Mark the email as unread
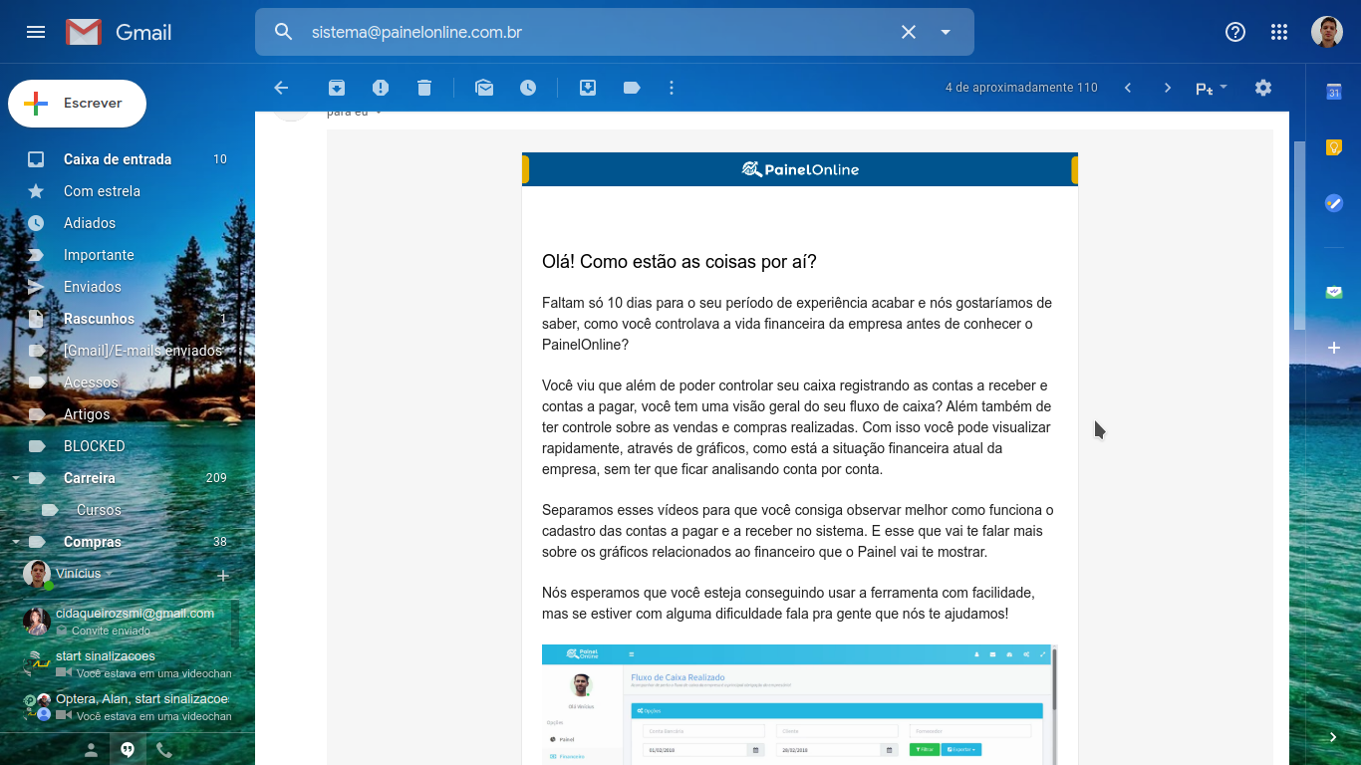The height and width of the screenshot is (765, 1361). click(484, 88)
